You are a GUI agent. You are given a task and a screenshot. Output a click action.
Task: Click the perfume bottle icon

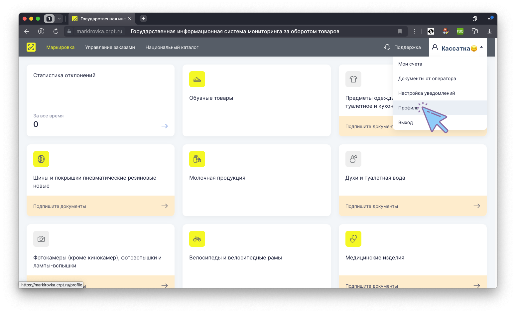pyautogui.click(x=353, y=159)
